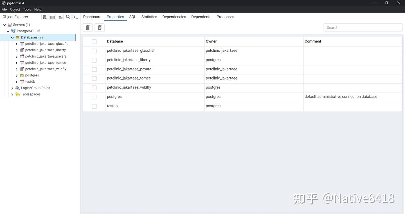Screen dimensions: 405x215
Task: Click the Login/Group Roles icon
Action: click(17, 88)
